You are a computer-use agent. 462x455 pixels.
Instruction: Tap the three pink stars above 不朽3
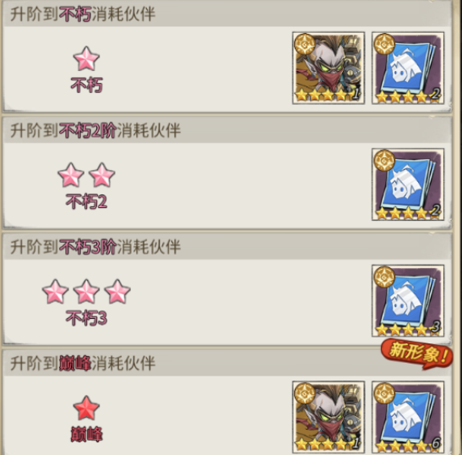tap(86, 291)
